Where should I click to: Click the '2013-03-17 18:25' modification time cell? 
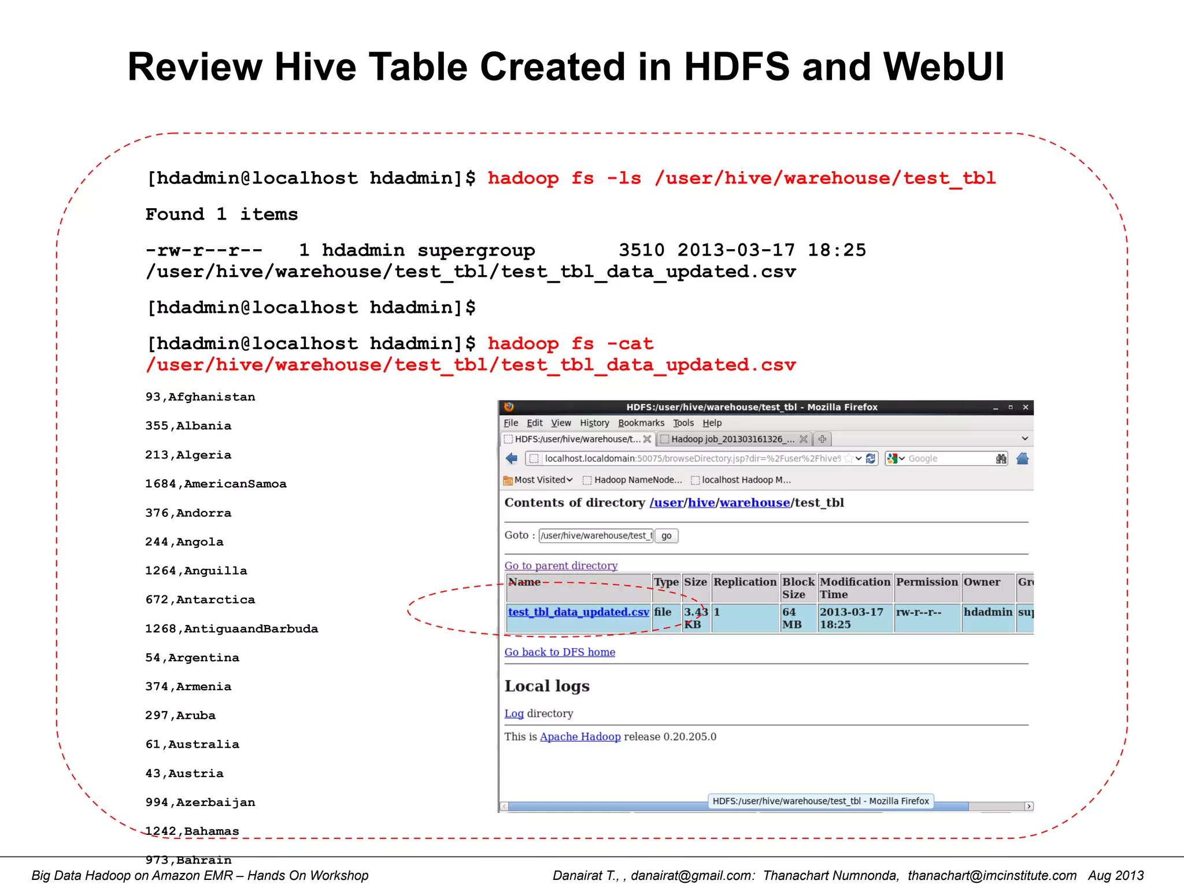(x=855, y=618)
